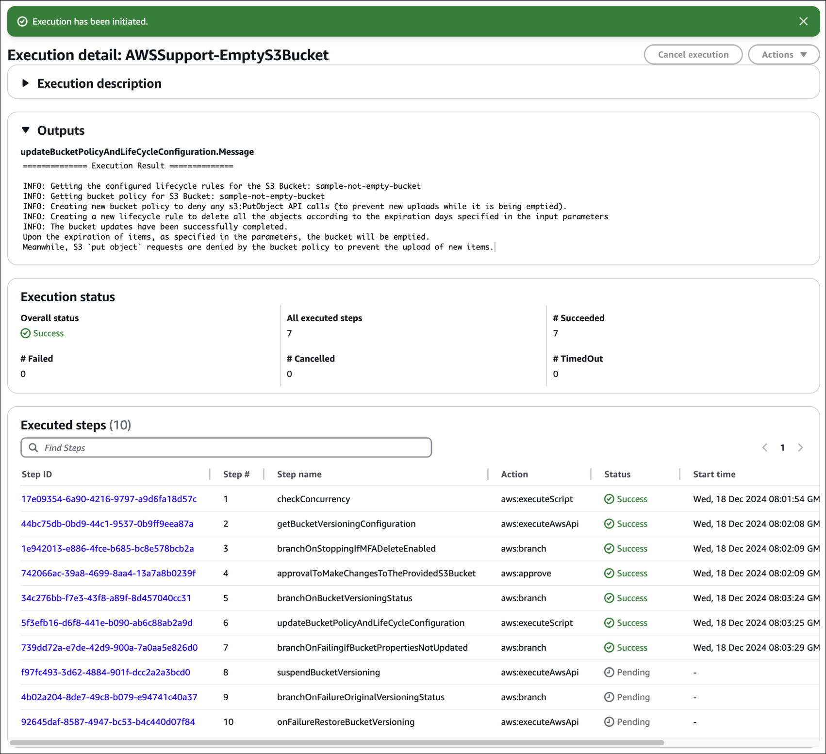The image size is (826, 754).
Task: Click the Success icon under Overall status
Action: click(x=24, y=333)
